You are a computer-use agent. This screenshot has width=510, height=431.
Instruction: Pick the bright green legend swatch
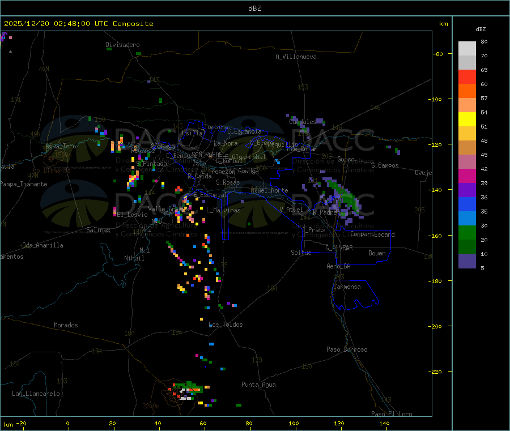coord(467,232)
